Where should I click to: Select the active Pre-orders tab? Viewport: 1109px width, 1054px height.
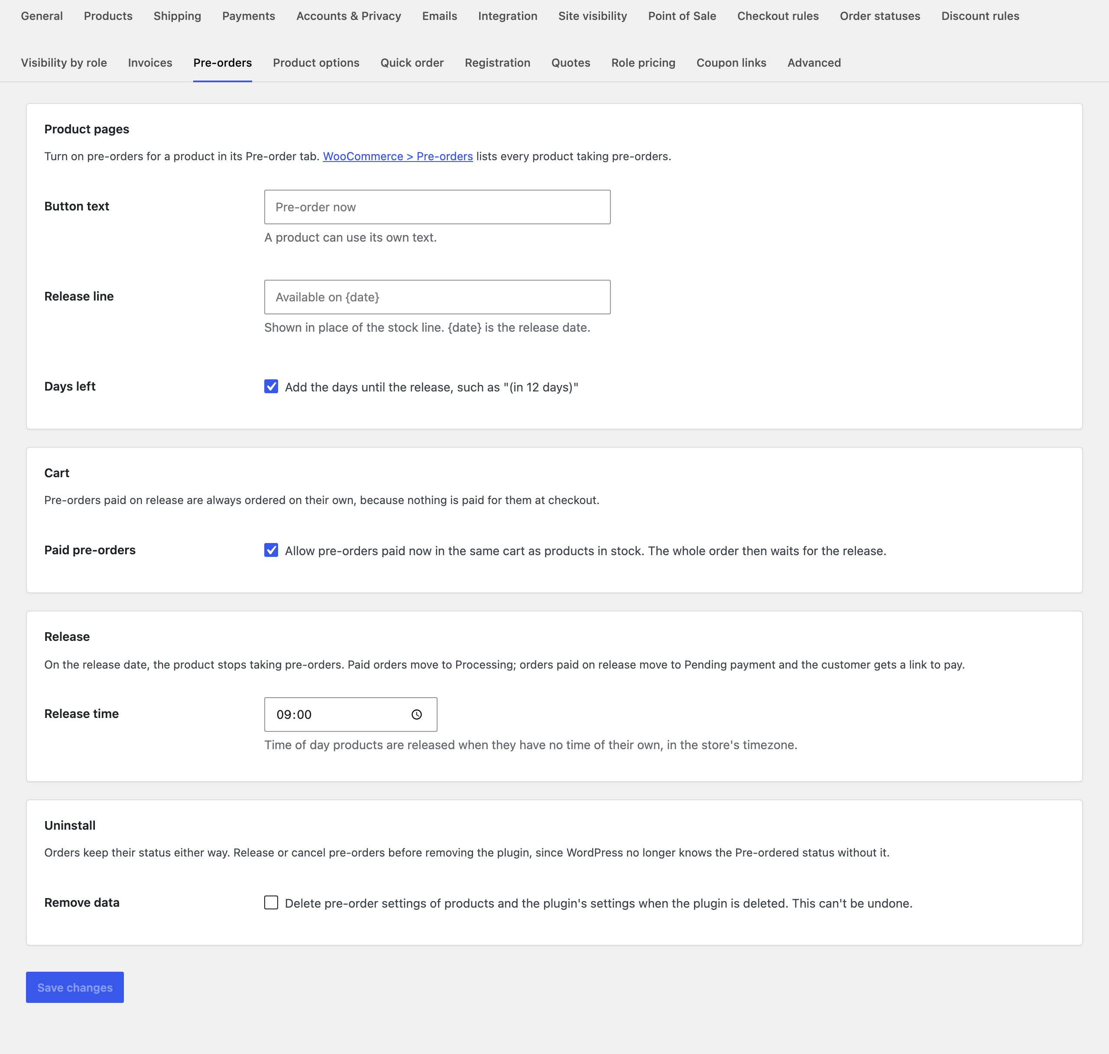223,63
